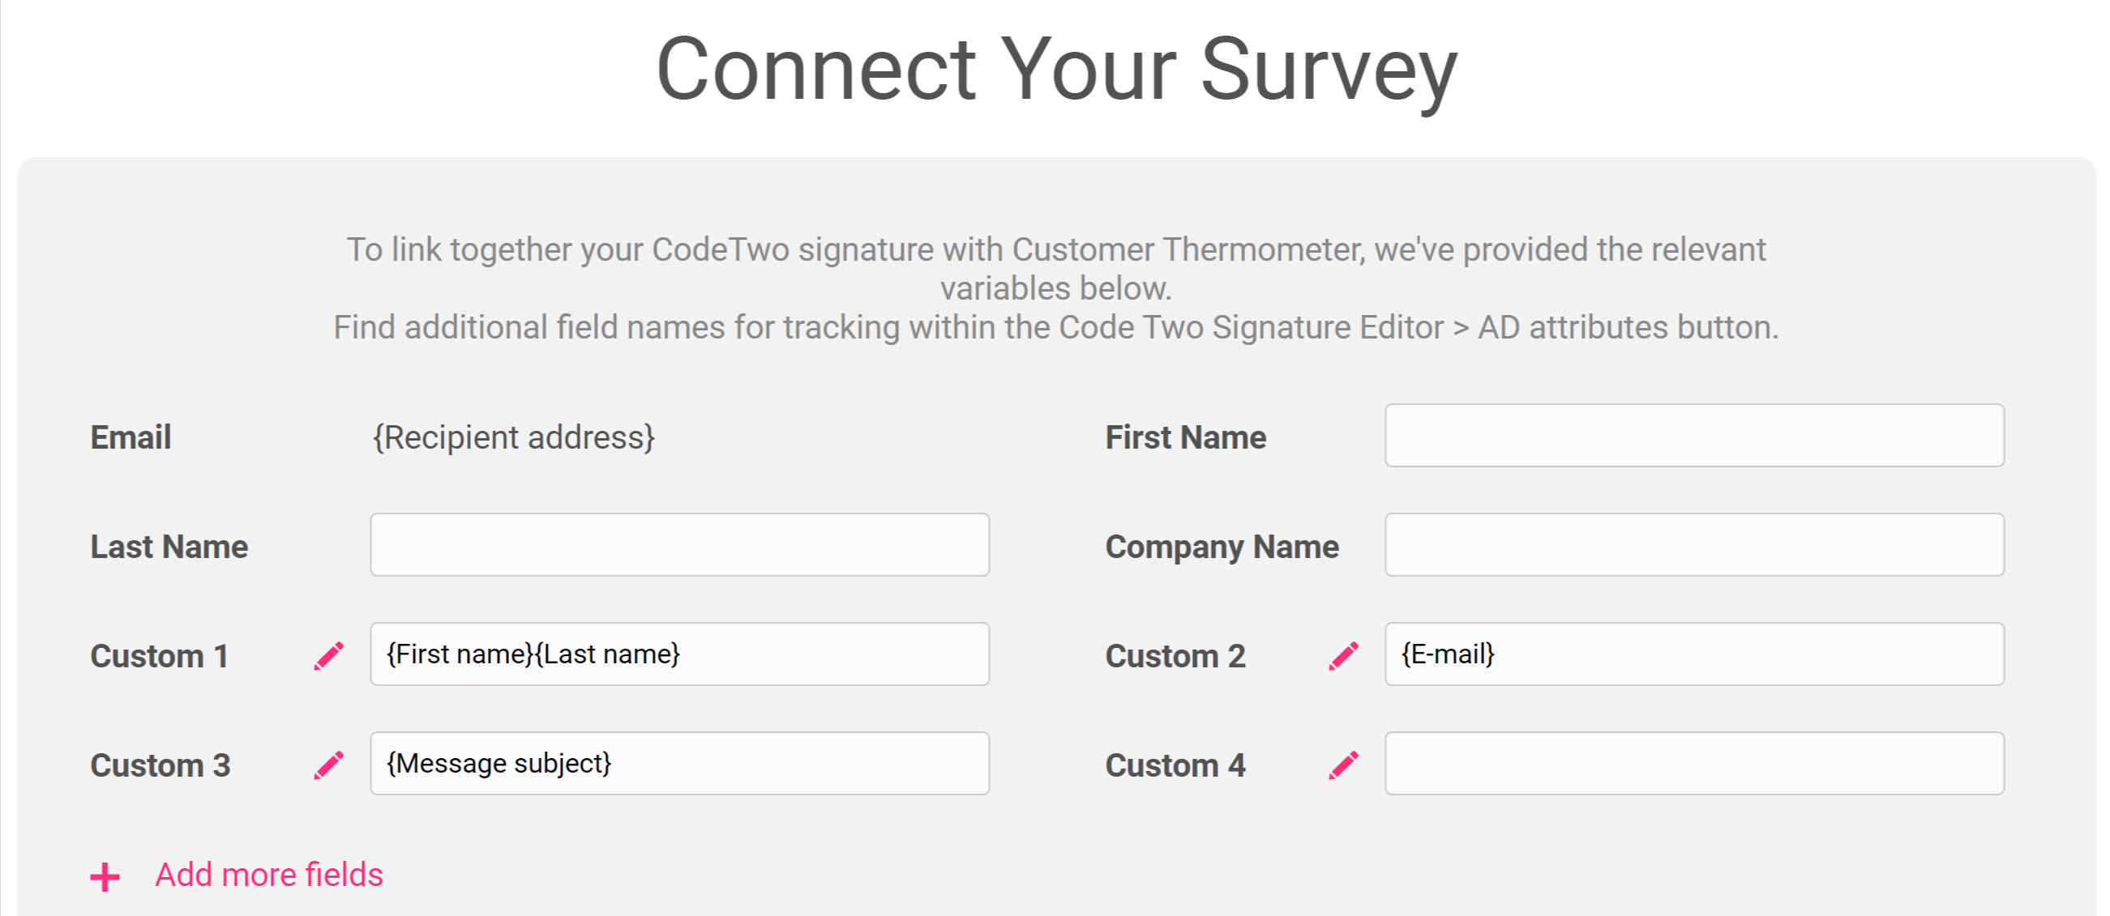The height and width of the screenshot is (916, 2110).
Task: Focus the Last Name input field
Action: coord(679,545)
